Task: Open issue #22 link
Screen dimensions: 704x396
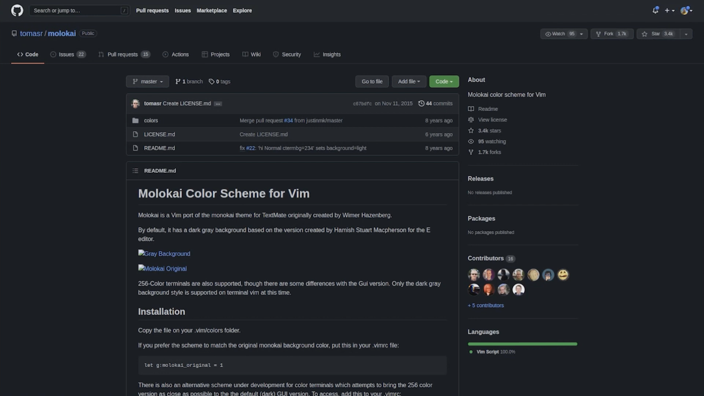Action: click(251, 148)
